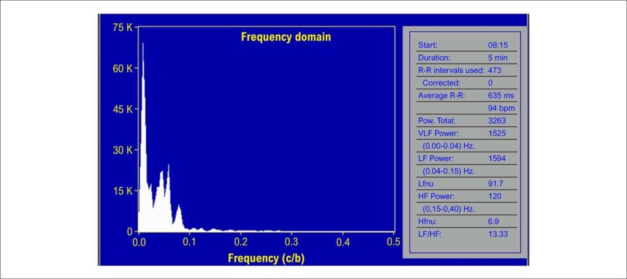Viewport: 627px width, 279px height.
Task: Click the LF/HF ratio value 13.33
Action: (498, 234)
